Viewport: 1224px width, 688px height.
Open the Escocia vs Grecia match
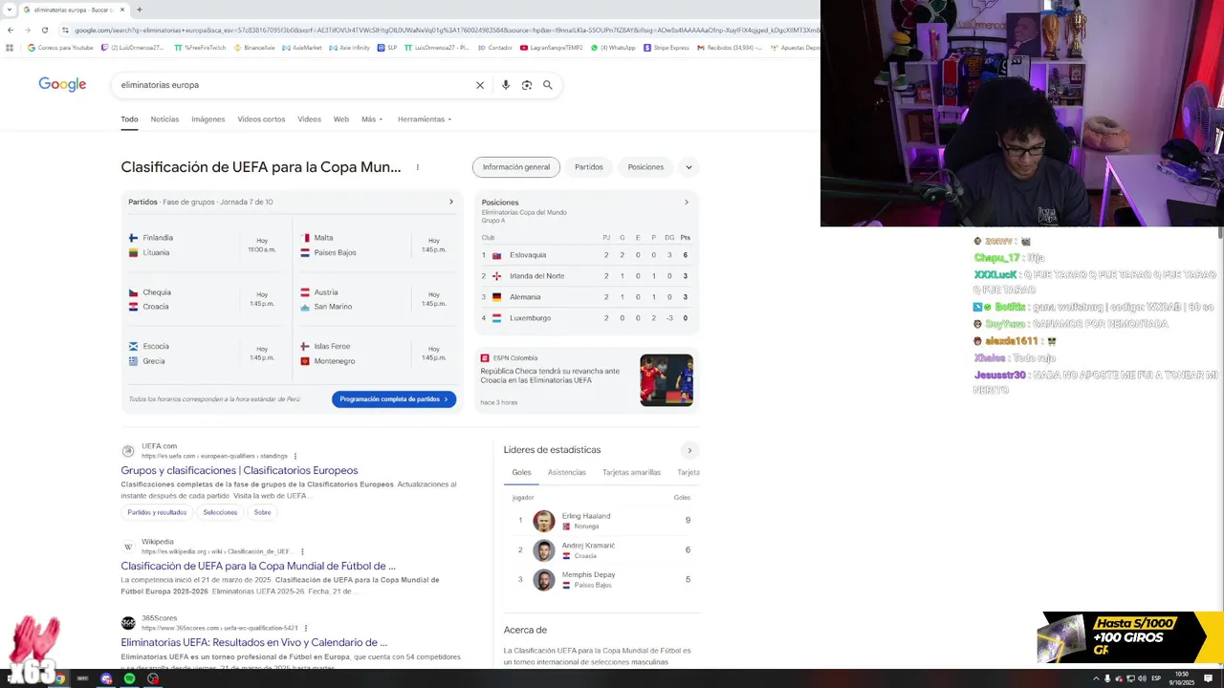click(204, 354)
